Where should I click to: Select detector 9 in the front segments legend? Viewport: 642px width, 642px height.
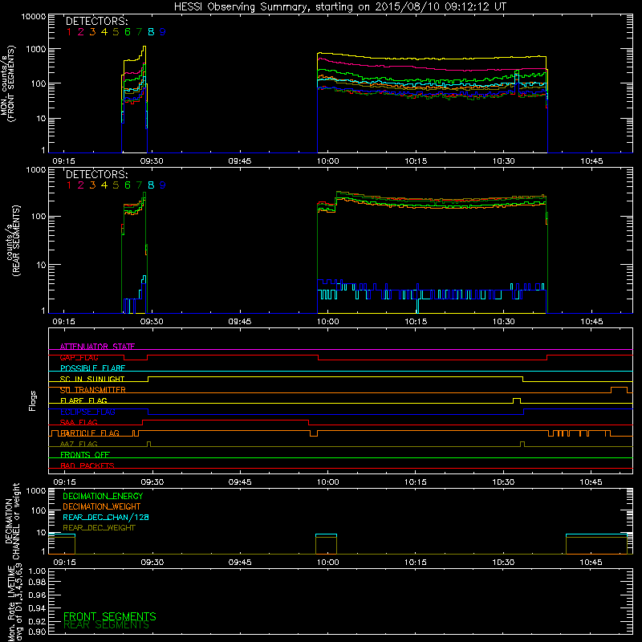pyautogui.click(x=163, y=32)
